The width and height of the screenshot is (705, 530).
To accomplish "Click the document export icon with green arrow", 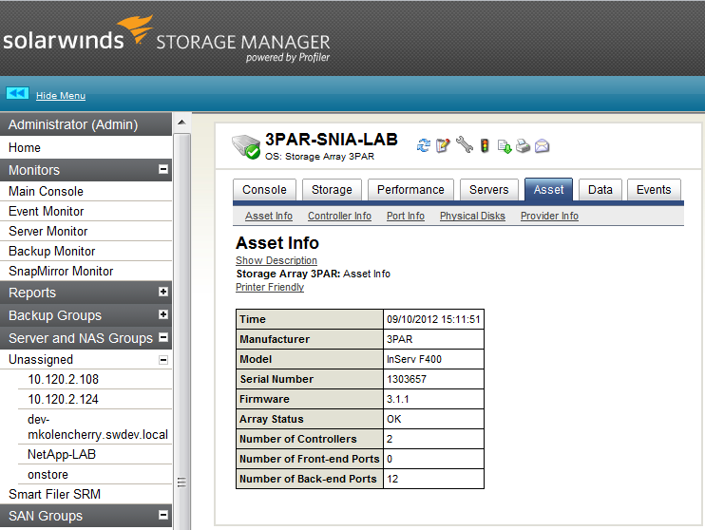I will click(505, 146).
